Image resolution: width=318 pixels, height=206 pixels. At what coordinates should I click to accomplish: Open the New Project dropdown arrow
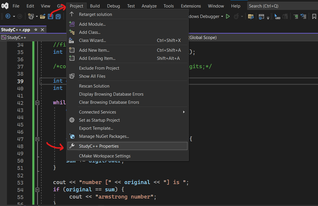tap(37, 16)
